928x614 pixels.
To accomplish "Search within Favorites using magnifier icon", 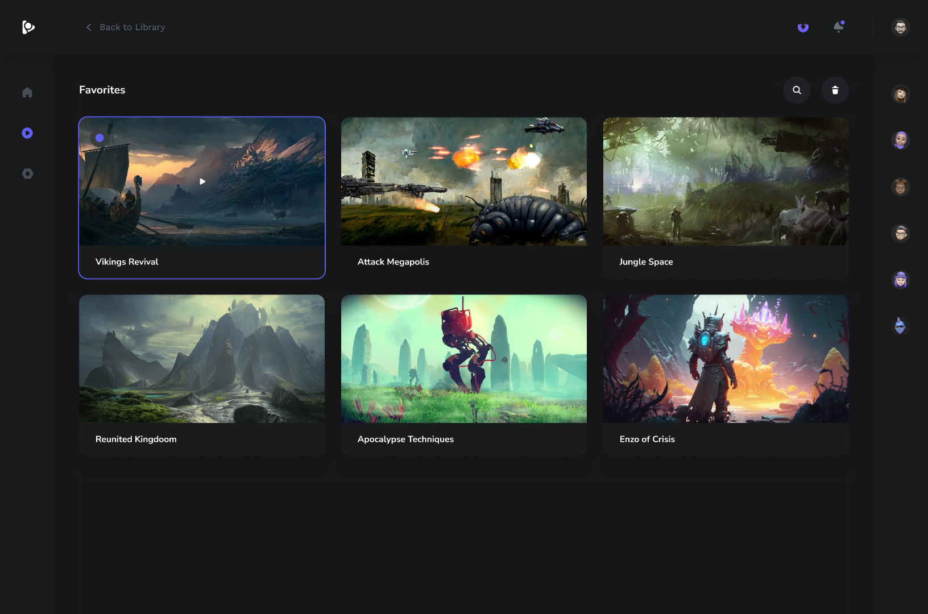I will tap(797, 90).
